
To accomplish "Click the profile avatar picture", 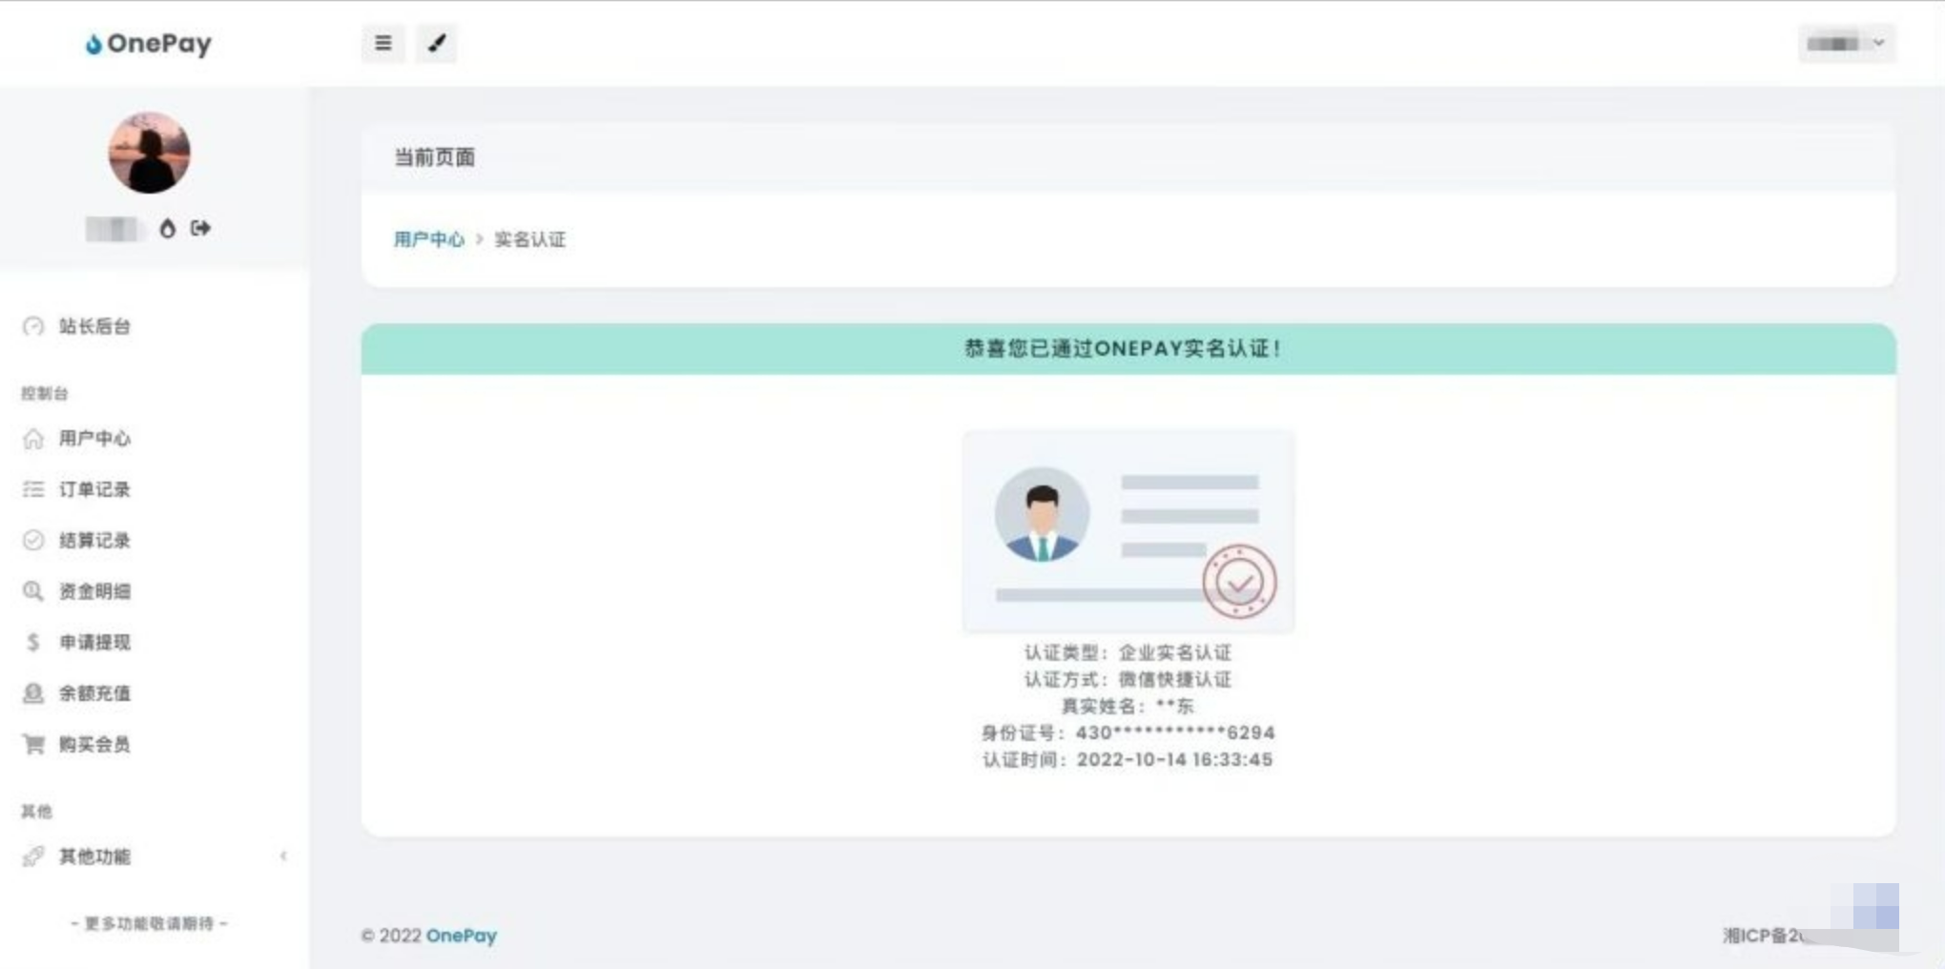I will [x=150, y=153].
